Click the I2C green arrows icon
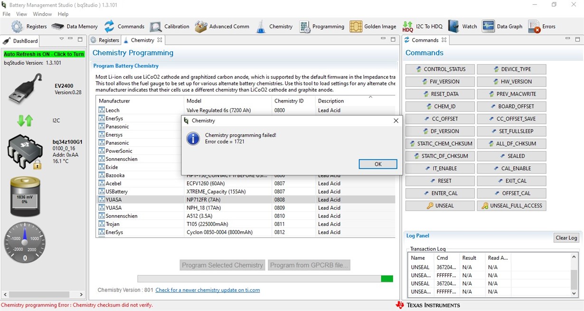 pyautogui.click(x=25, y=121)
